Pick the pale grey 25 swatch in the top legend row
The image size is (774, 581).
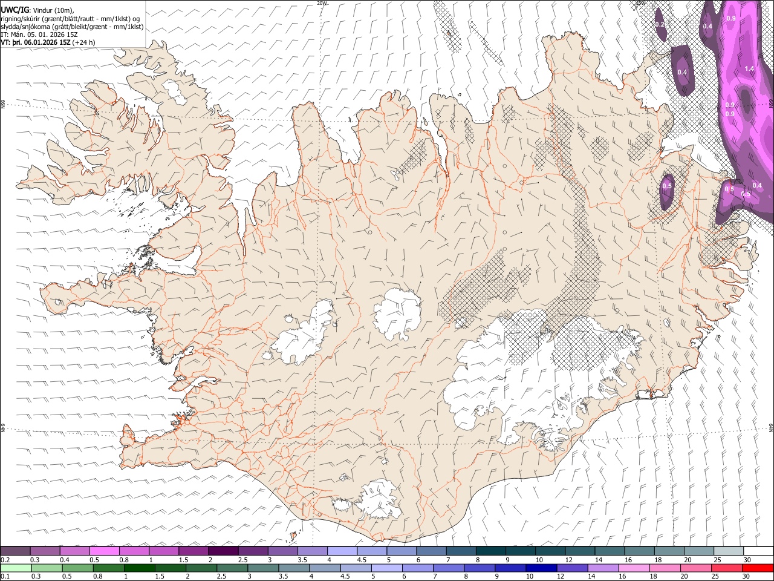click(x=729, y=551)
